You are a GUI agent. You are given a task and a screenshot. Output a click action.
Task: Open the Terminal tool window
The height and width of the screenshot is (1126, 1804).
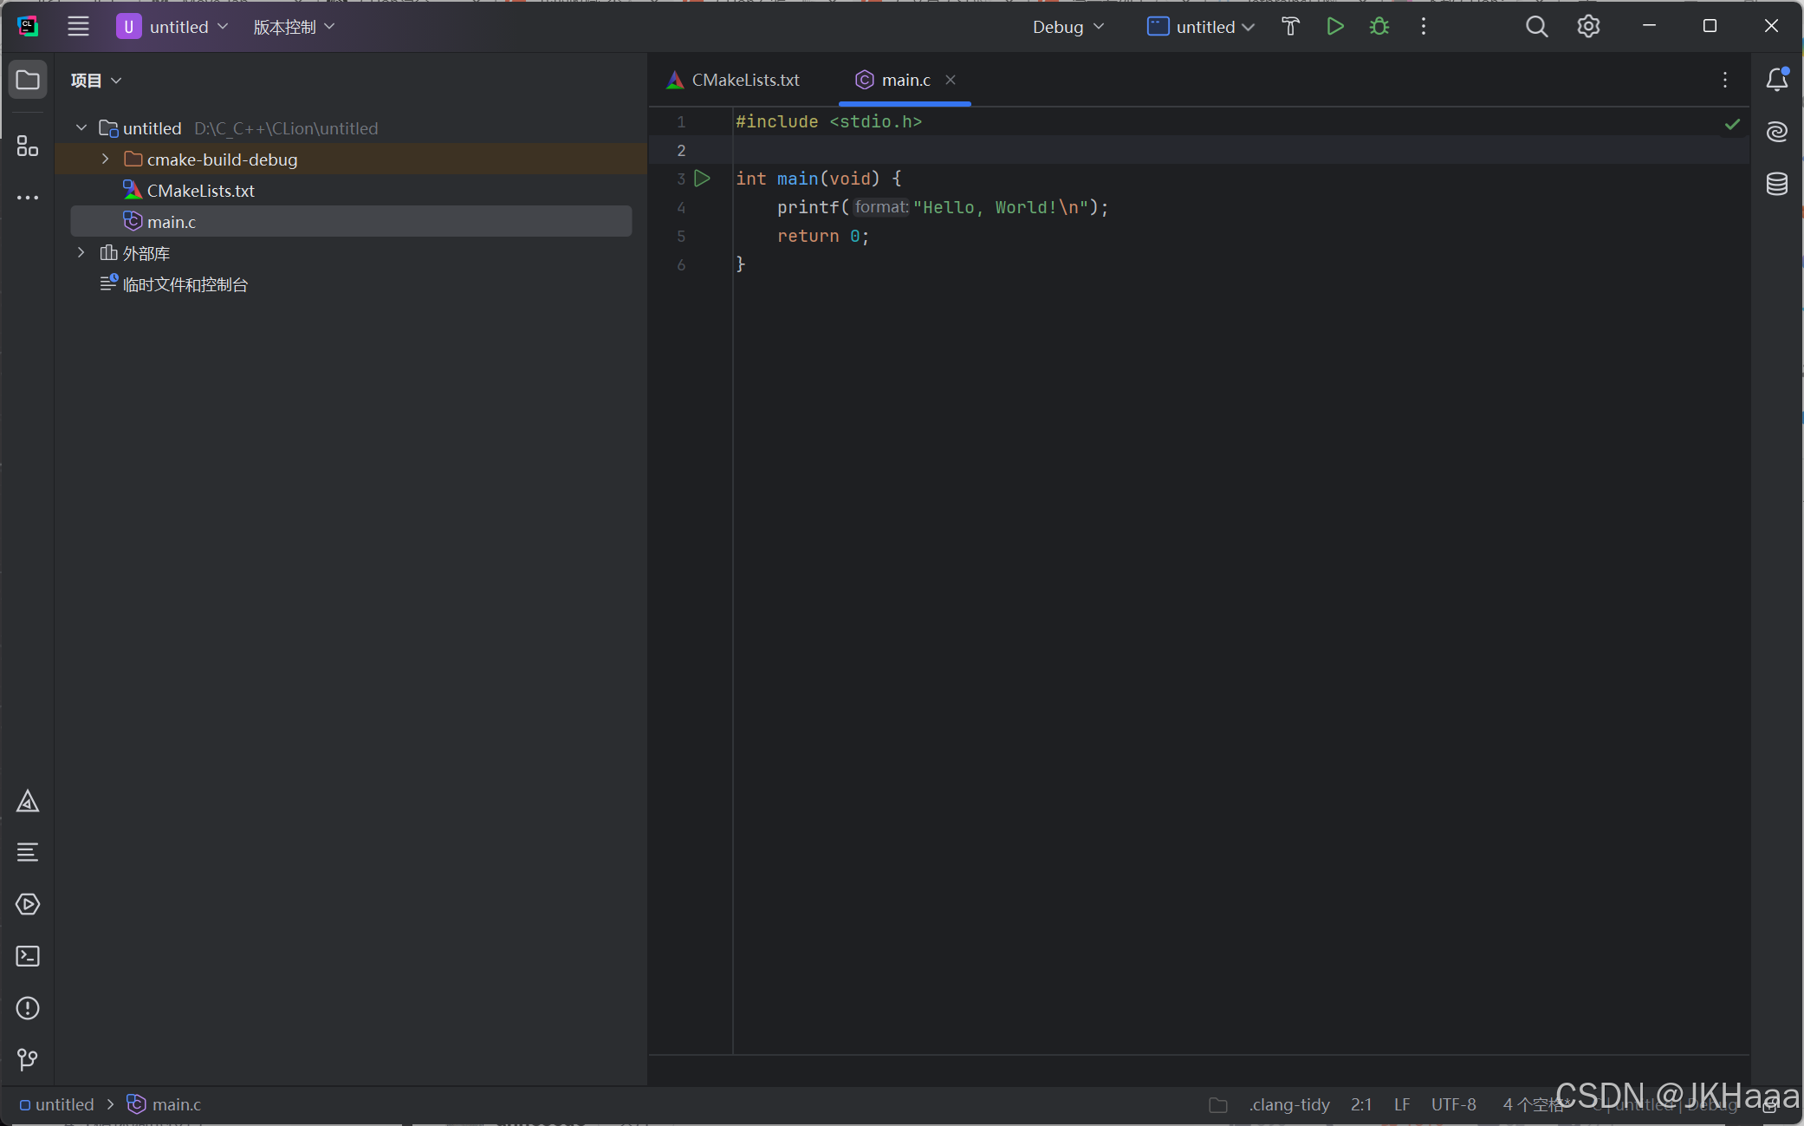28,956
